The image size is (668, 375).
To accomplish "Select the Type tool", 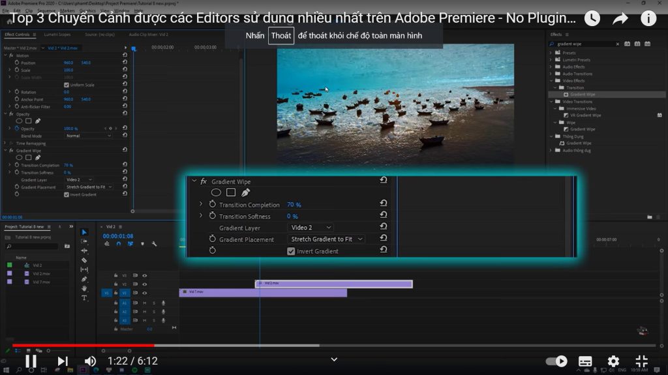I will point(84,298).
